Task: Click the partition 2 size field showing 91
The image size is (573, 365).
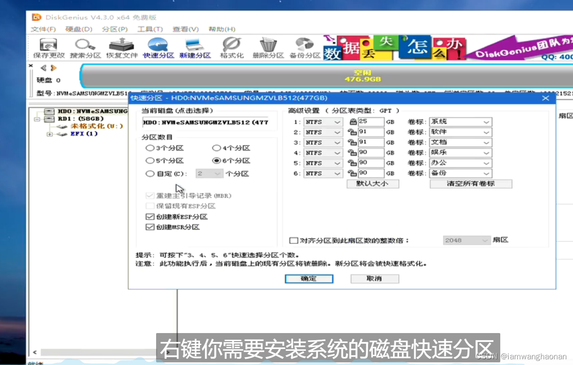Action: 371,132
